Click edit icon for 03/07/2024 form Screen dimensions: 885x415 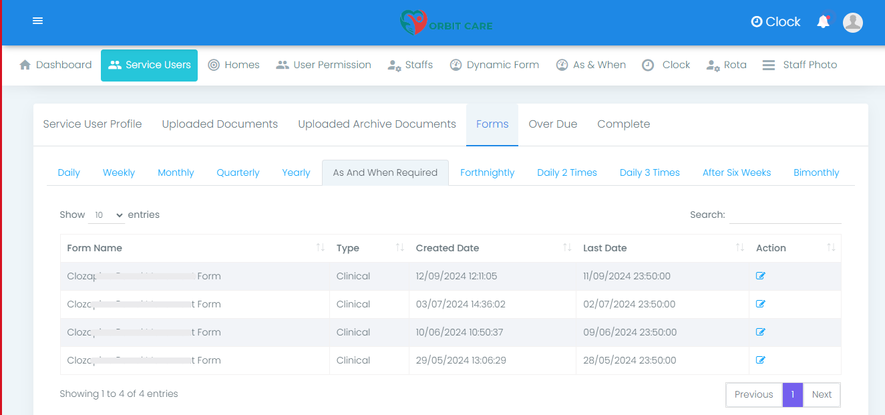coord(760,304)
